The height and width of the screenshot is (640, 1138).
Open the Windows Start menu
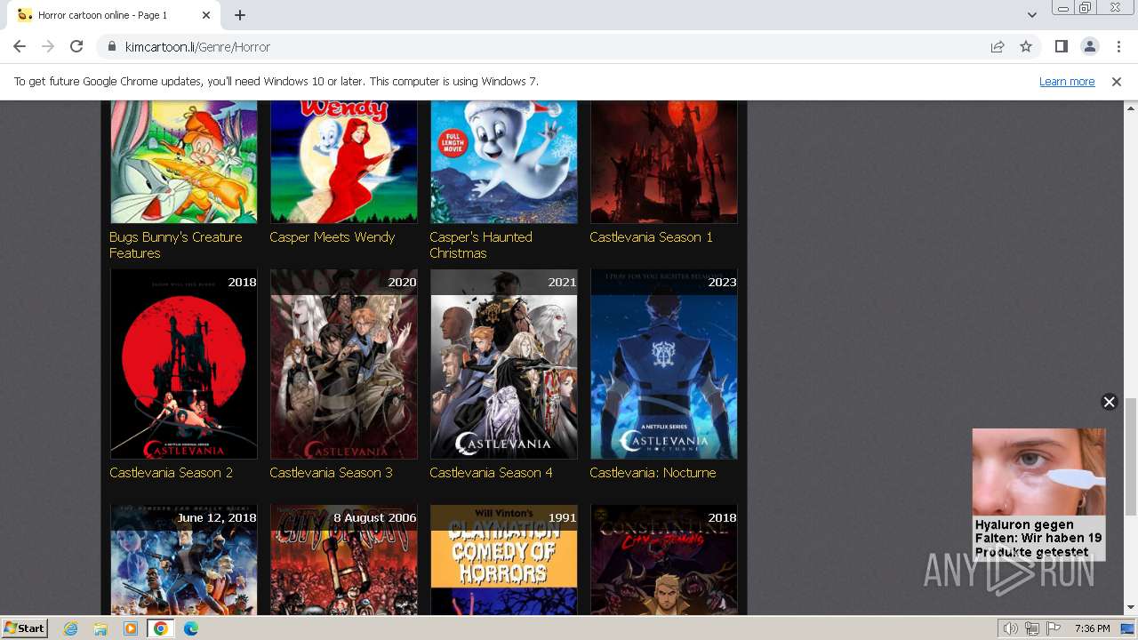[25, 628]
